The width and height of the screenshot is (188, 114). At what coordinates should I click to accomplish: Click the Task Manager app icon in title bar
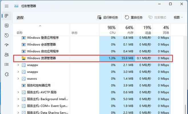(x=16, y=6)
